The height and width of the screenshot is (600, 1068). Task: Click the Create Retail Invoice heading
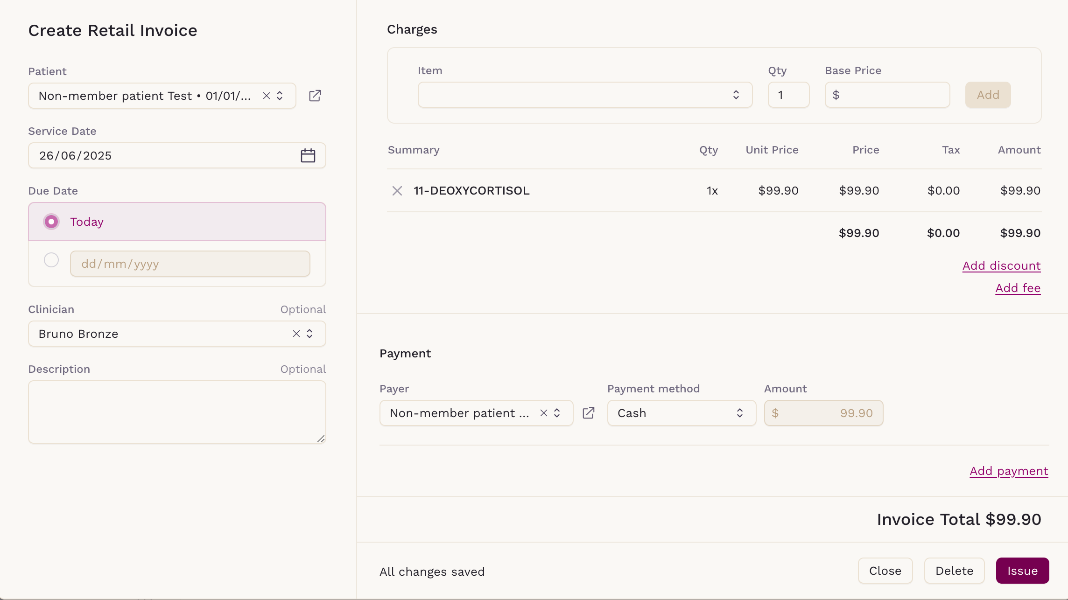tap(113, 30)
